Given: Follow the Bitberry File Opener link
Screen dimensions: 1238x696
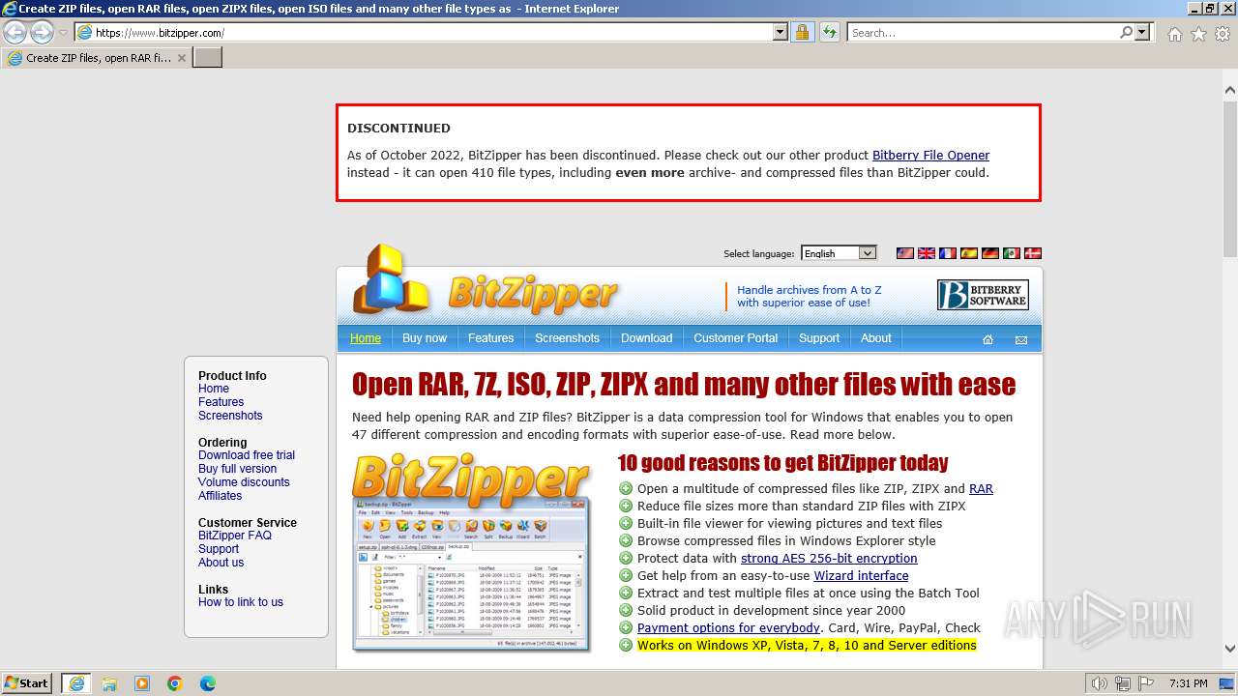Looking at the screenshot, I should coord(930,156).
